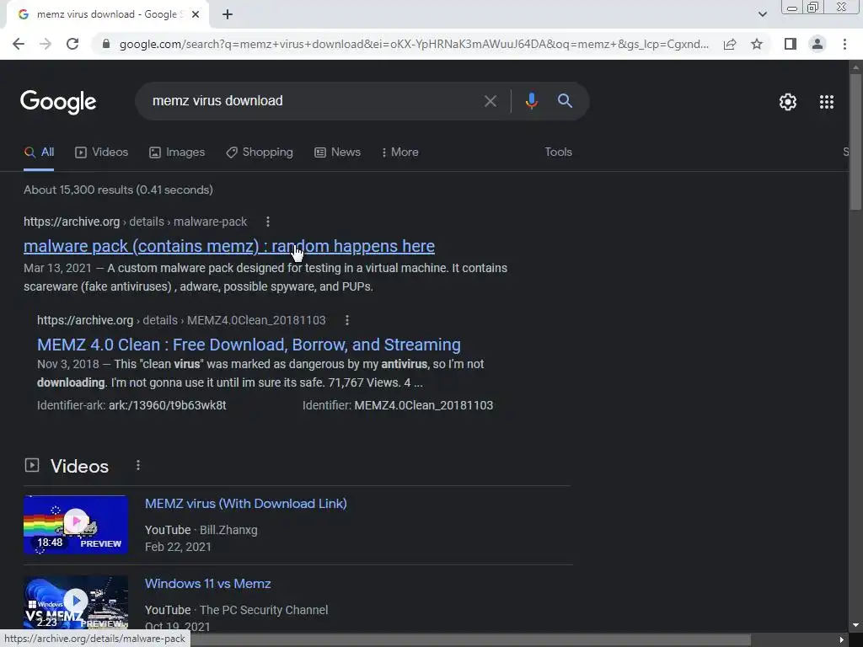Switch to the Videos tab
The image size is (863, 647).
point(101,152)
